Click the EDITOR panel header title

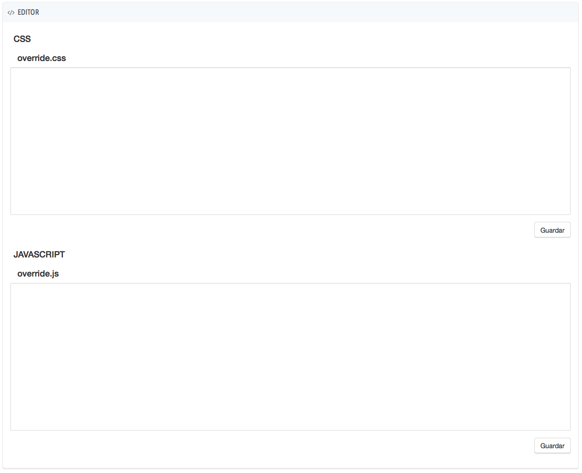pos(28,12)
